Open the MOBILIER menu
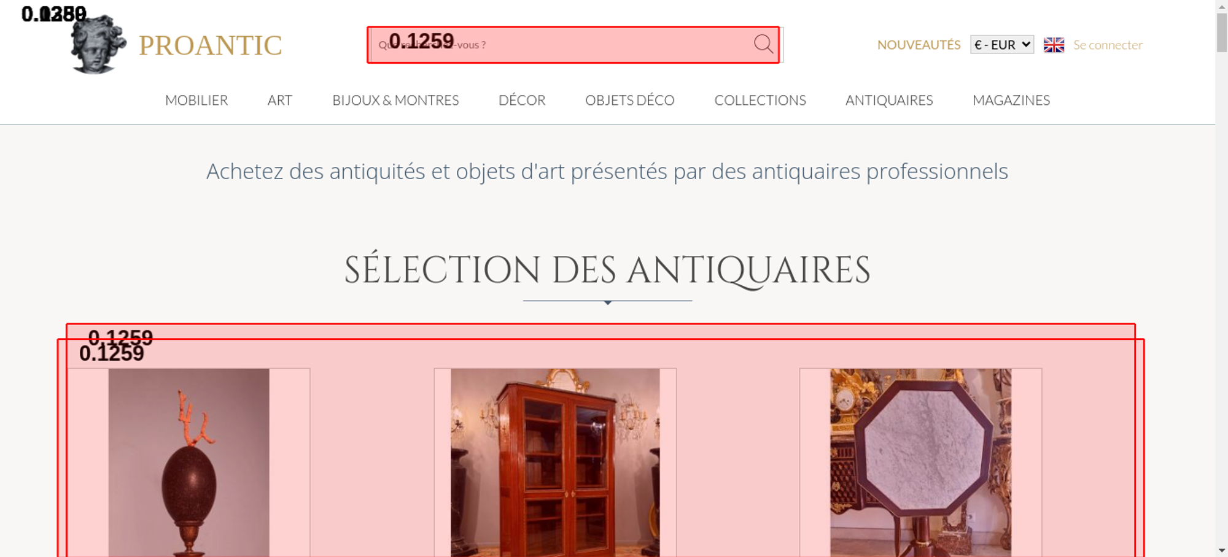This screenshot has width=1228, height=557. 196,100
